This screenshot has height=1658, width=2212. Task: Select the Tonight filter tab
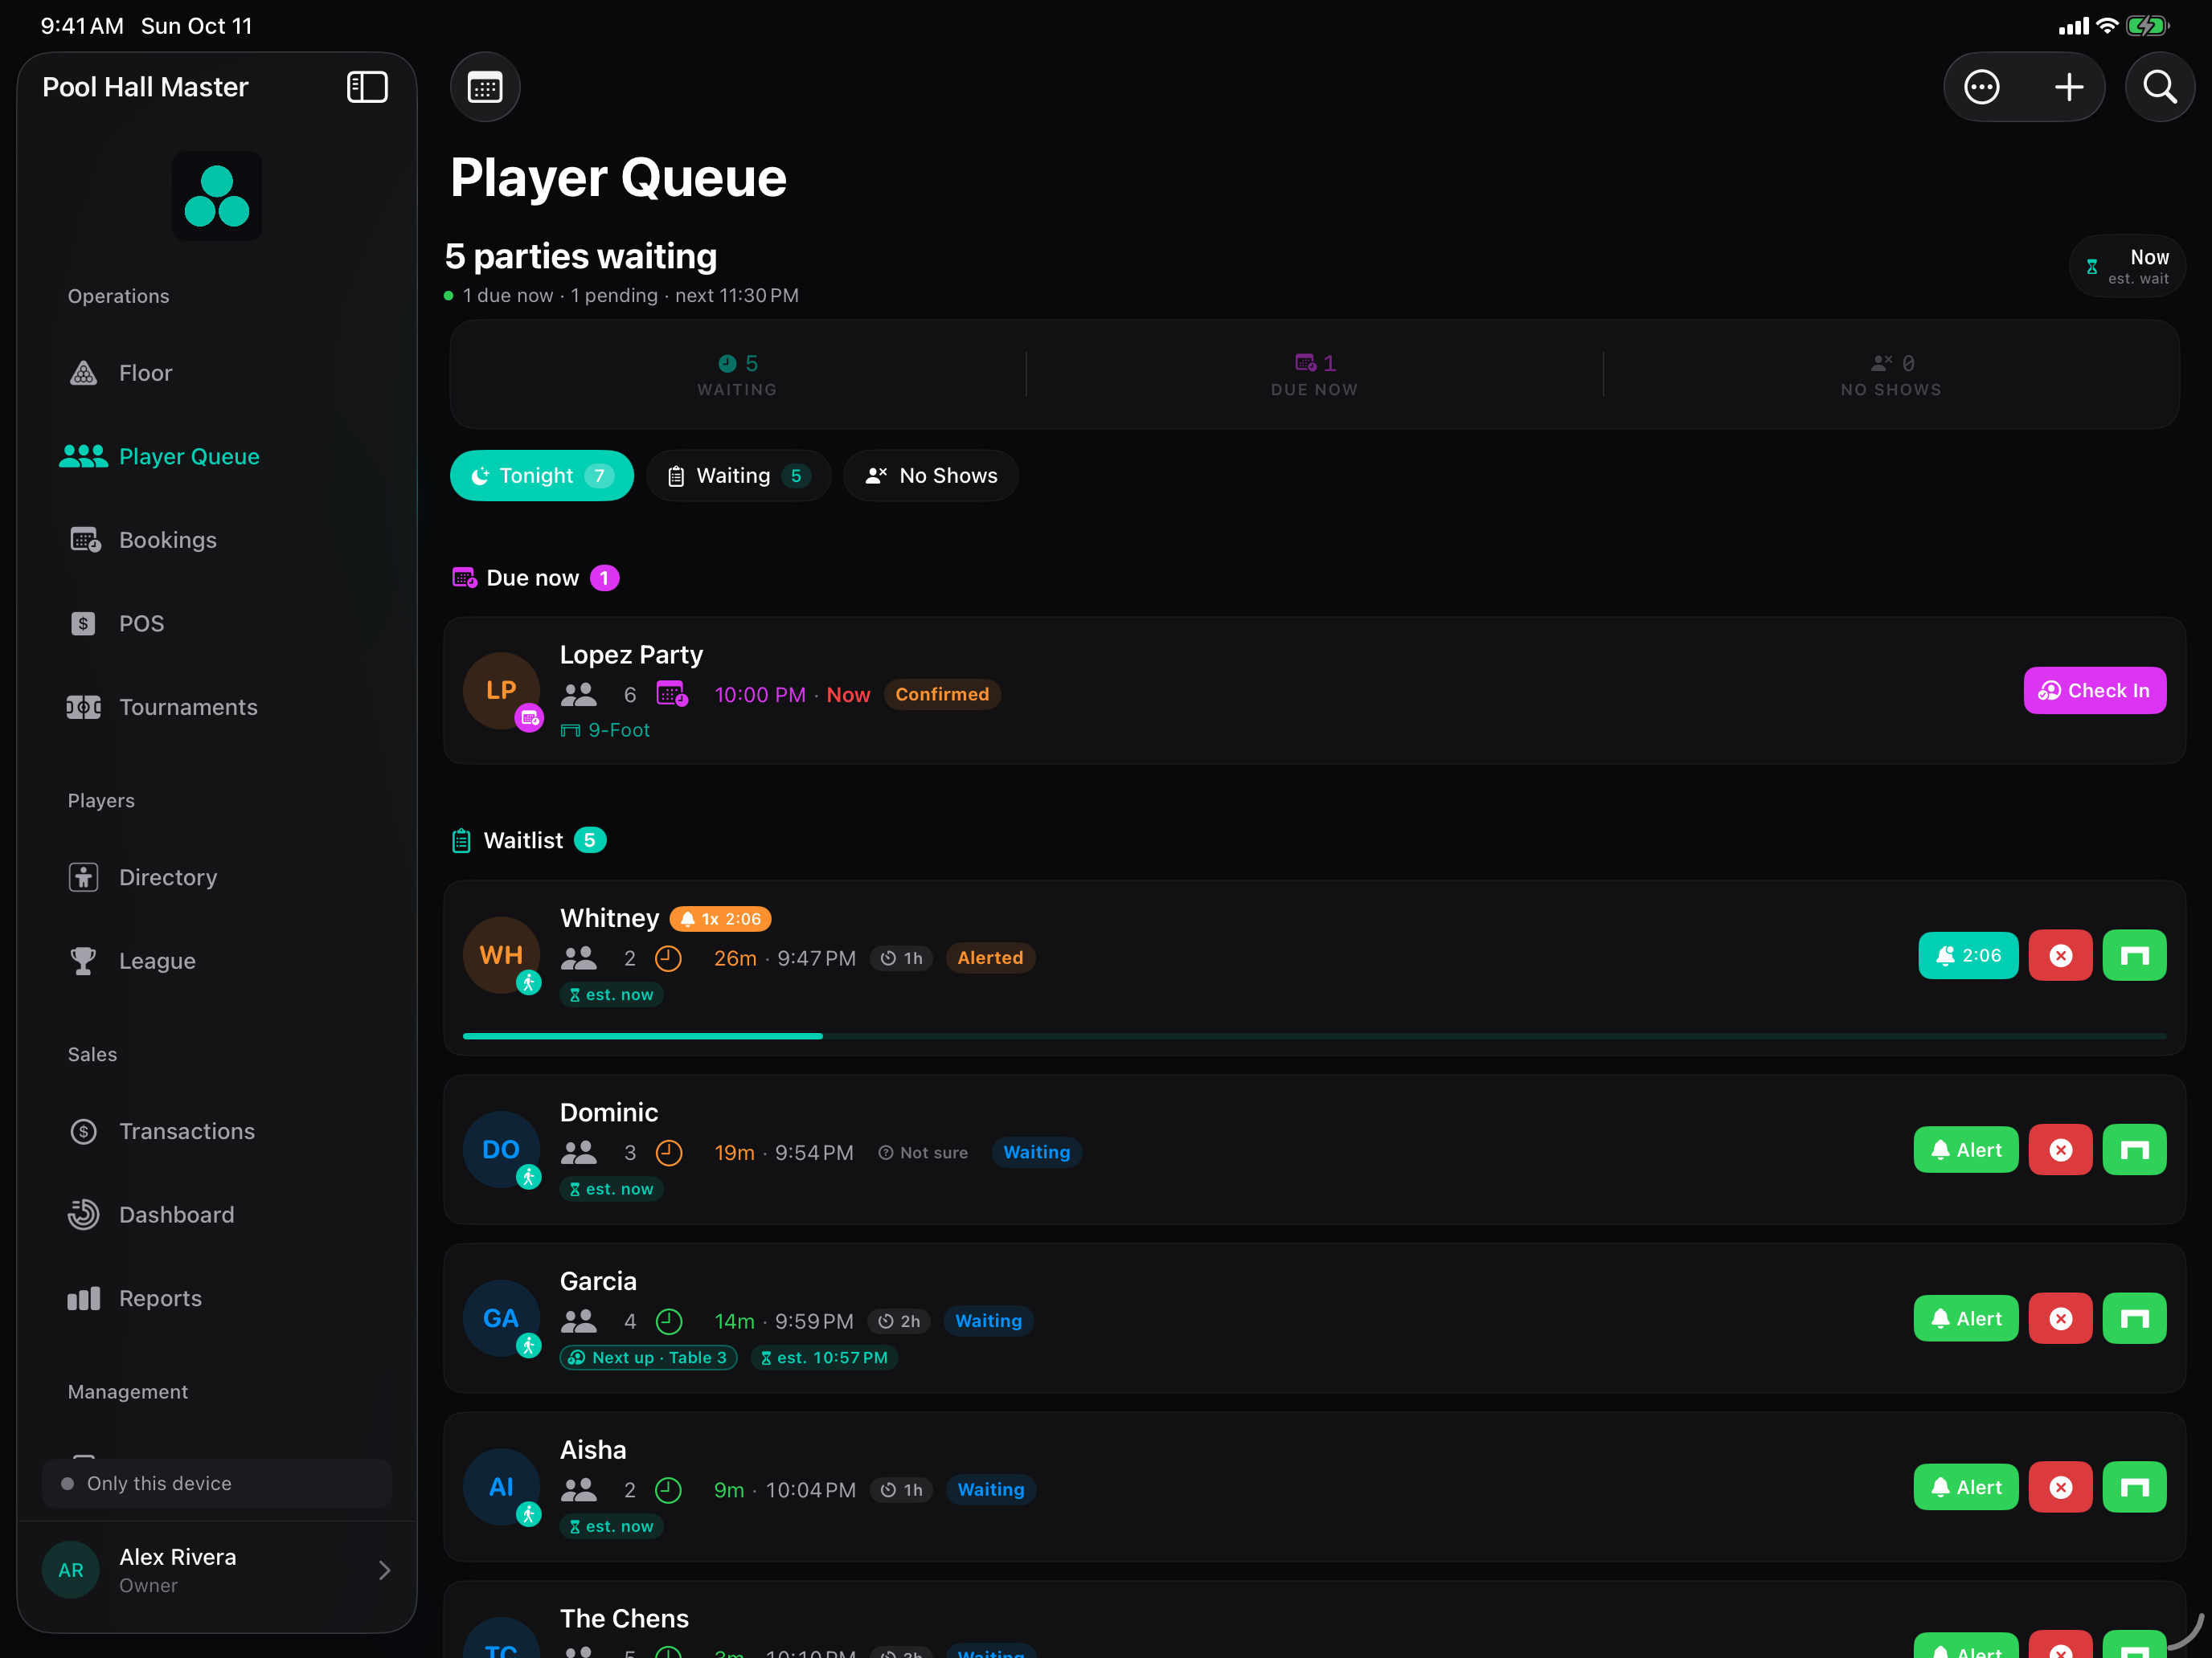[x=542, y=476]
